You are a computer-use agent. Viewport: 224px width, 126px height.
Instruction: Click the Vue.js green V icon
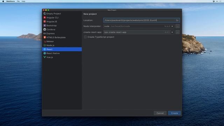tap(44, 57)
